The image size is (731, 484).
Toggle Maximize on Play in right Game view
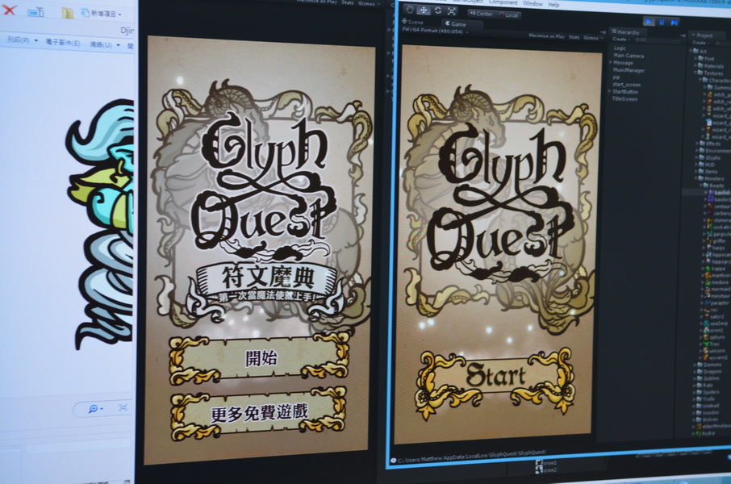(545, 37)
